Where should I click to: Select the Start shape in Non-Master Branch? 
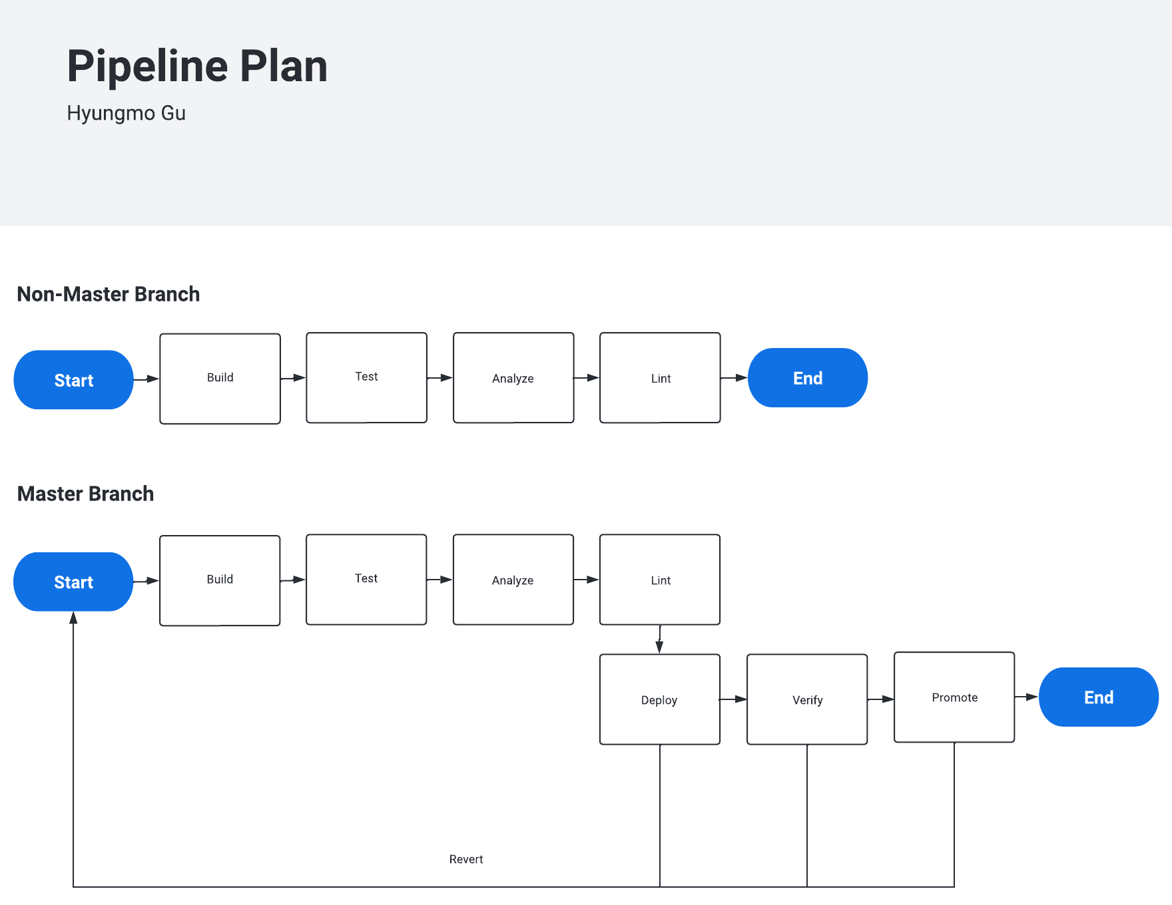point(73,380)
